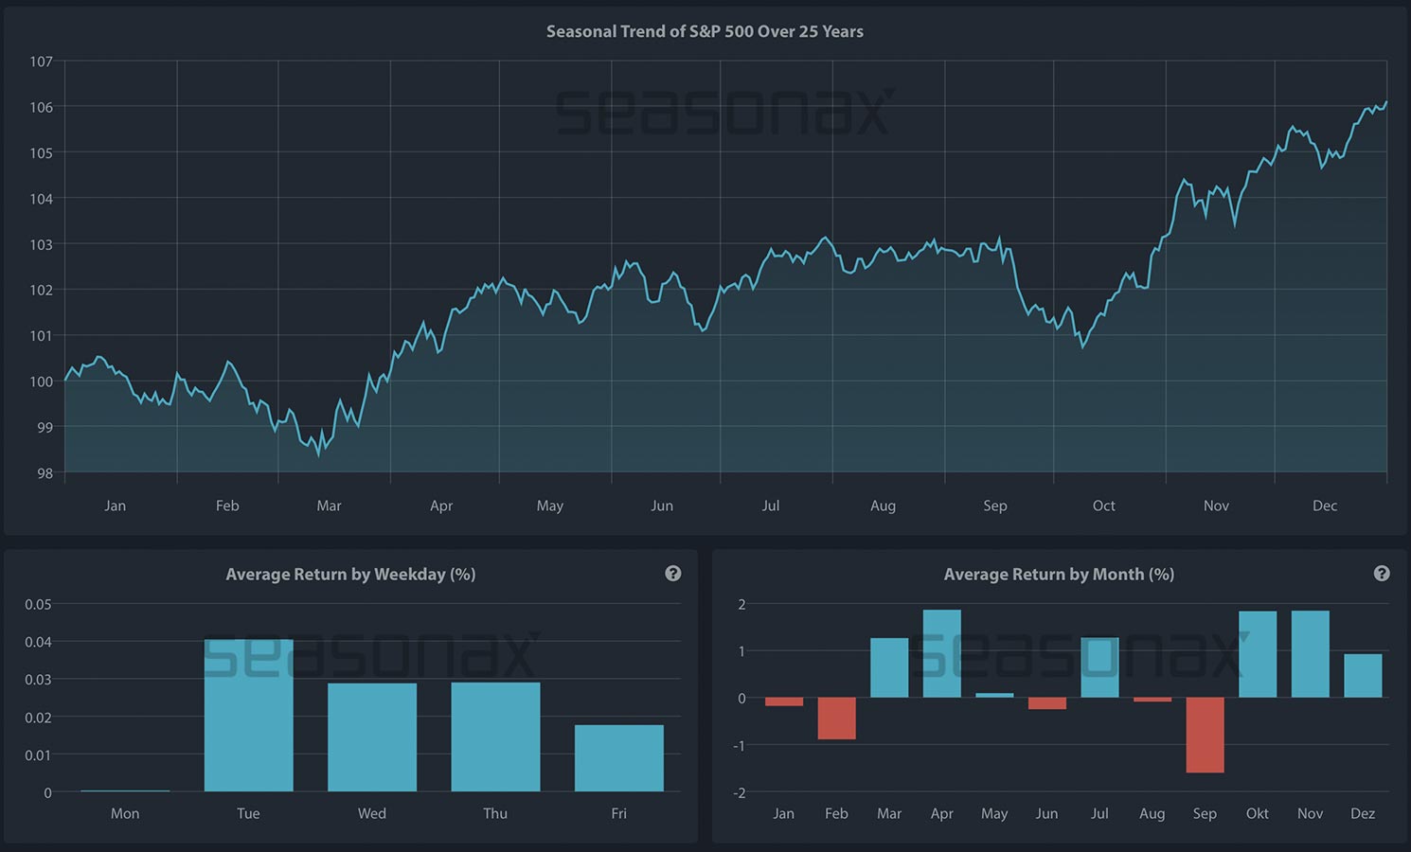Select the June red bar in monthly chart
This screenshot has width=1411, height=852.
pyautogui.click(x=1047, y=703)
